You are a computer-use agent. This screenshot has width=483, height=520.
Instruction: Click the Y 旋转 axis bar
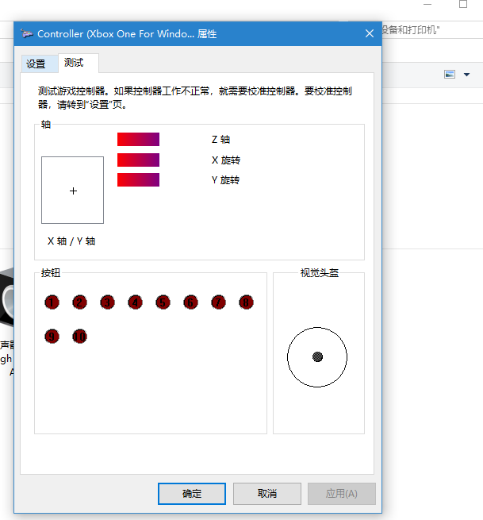[x=138, y=179]
